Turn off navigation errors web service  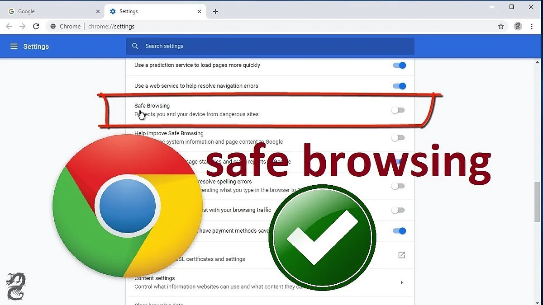(399, 86)
